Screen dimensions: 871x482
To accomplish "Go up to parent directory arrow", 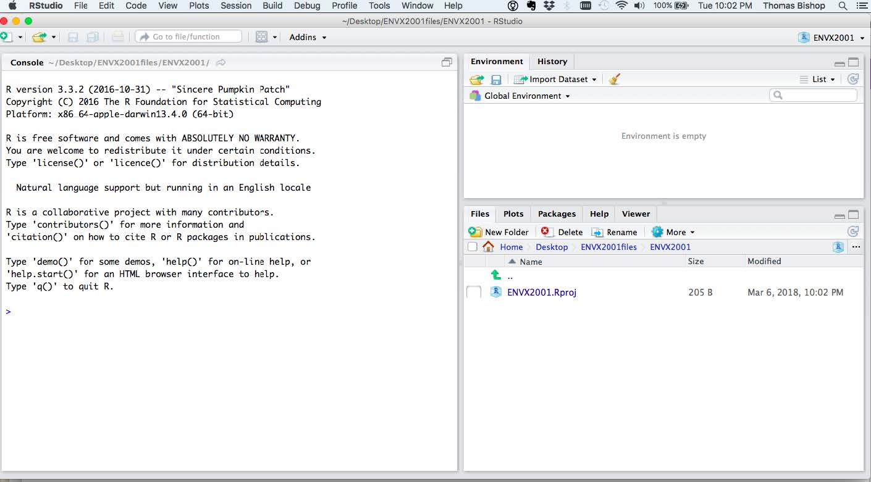I will click(x=495, y=275).
